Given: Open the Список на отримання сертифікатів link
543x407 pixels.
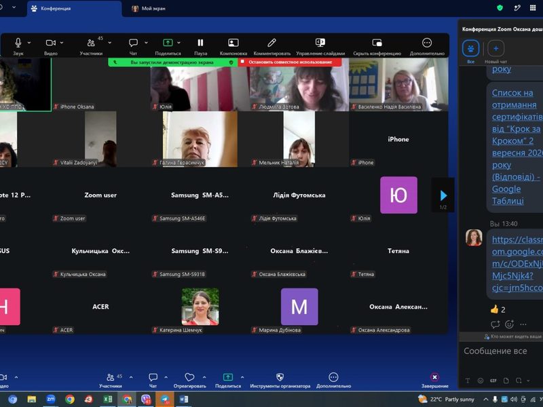Looking at the screenshot, I should click(517, 147).
